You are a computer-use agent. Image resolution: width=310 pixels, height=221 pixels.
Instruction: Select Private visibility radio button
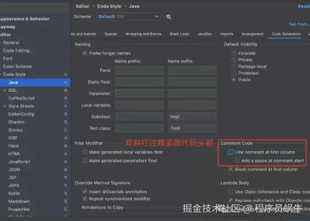234,60
